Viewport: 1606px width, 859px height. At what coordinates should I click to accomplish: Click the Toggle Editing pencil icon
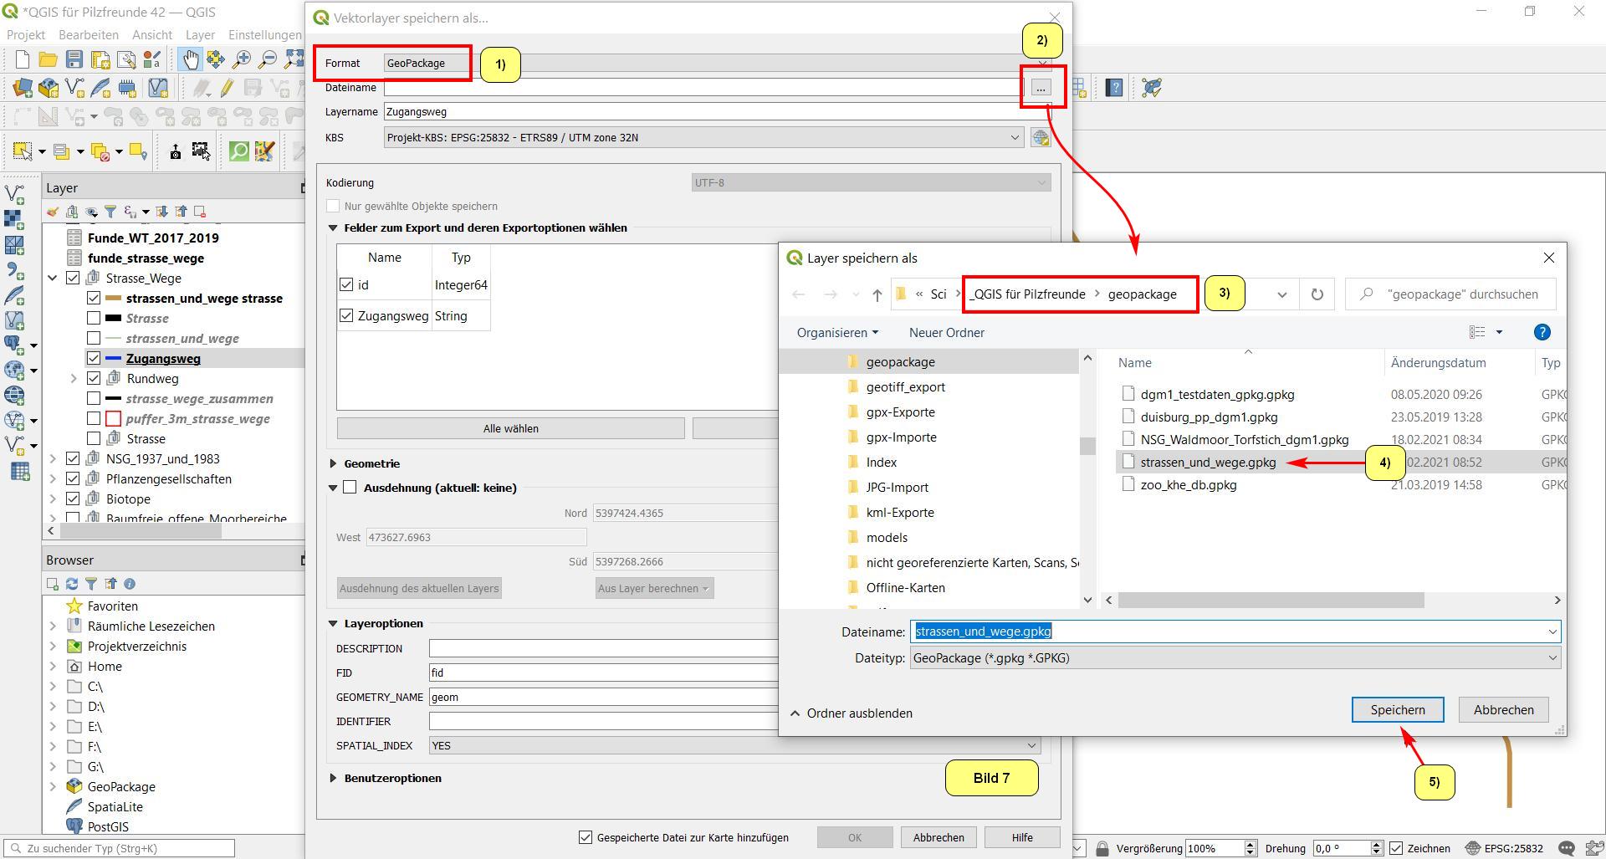click(x=227, y=88)
